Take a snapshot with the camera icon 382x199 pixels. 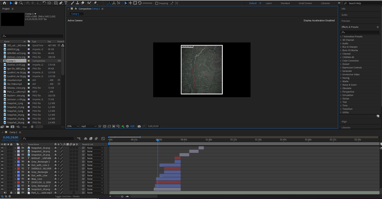[139, 126]
